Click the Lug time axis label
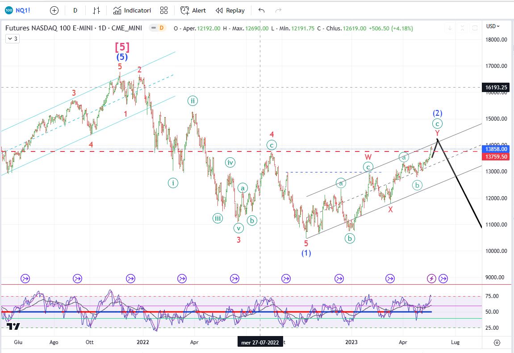 pyautogui.click(x=455, y=342)
